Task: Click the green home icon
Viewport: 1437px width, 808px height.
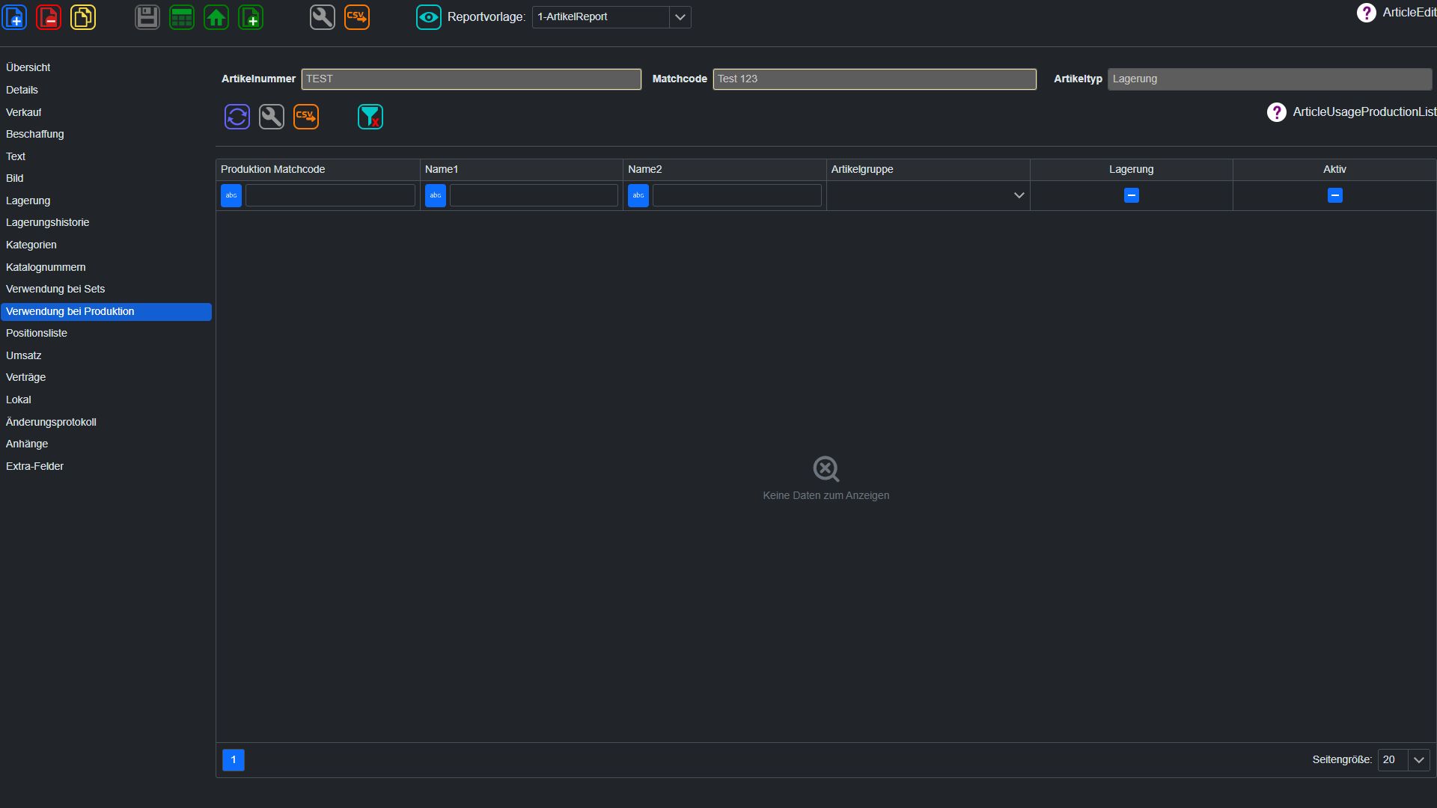Action: tap(216, 16)
